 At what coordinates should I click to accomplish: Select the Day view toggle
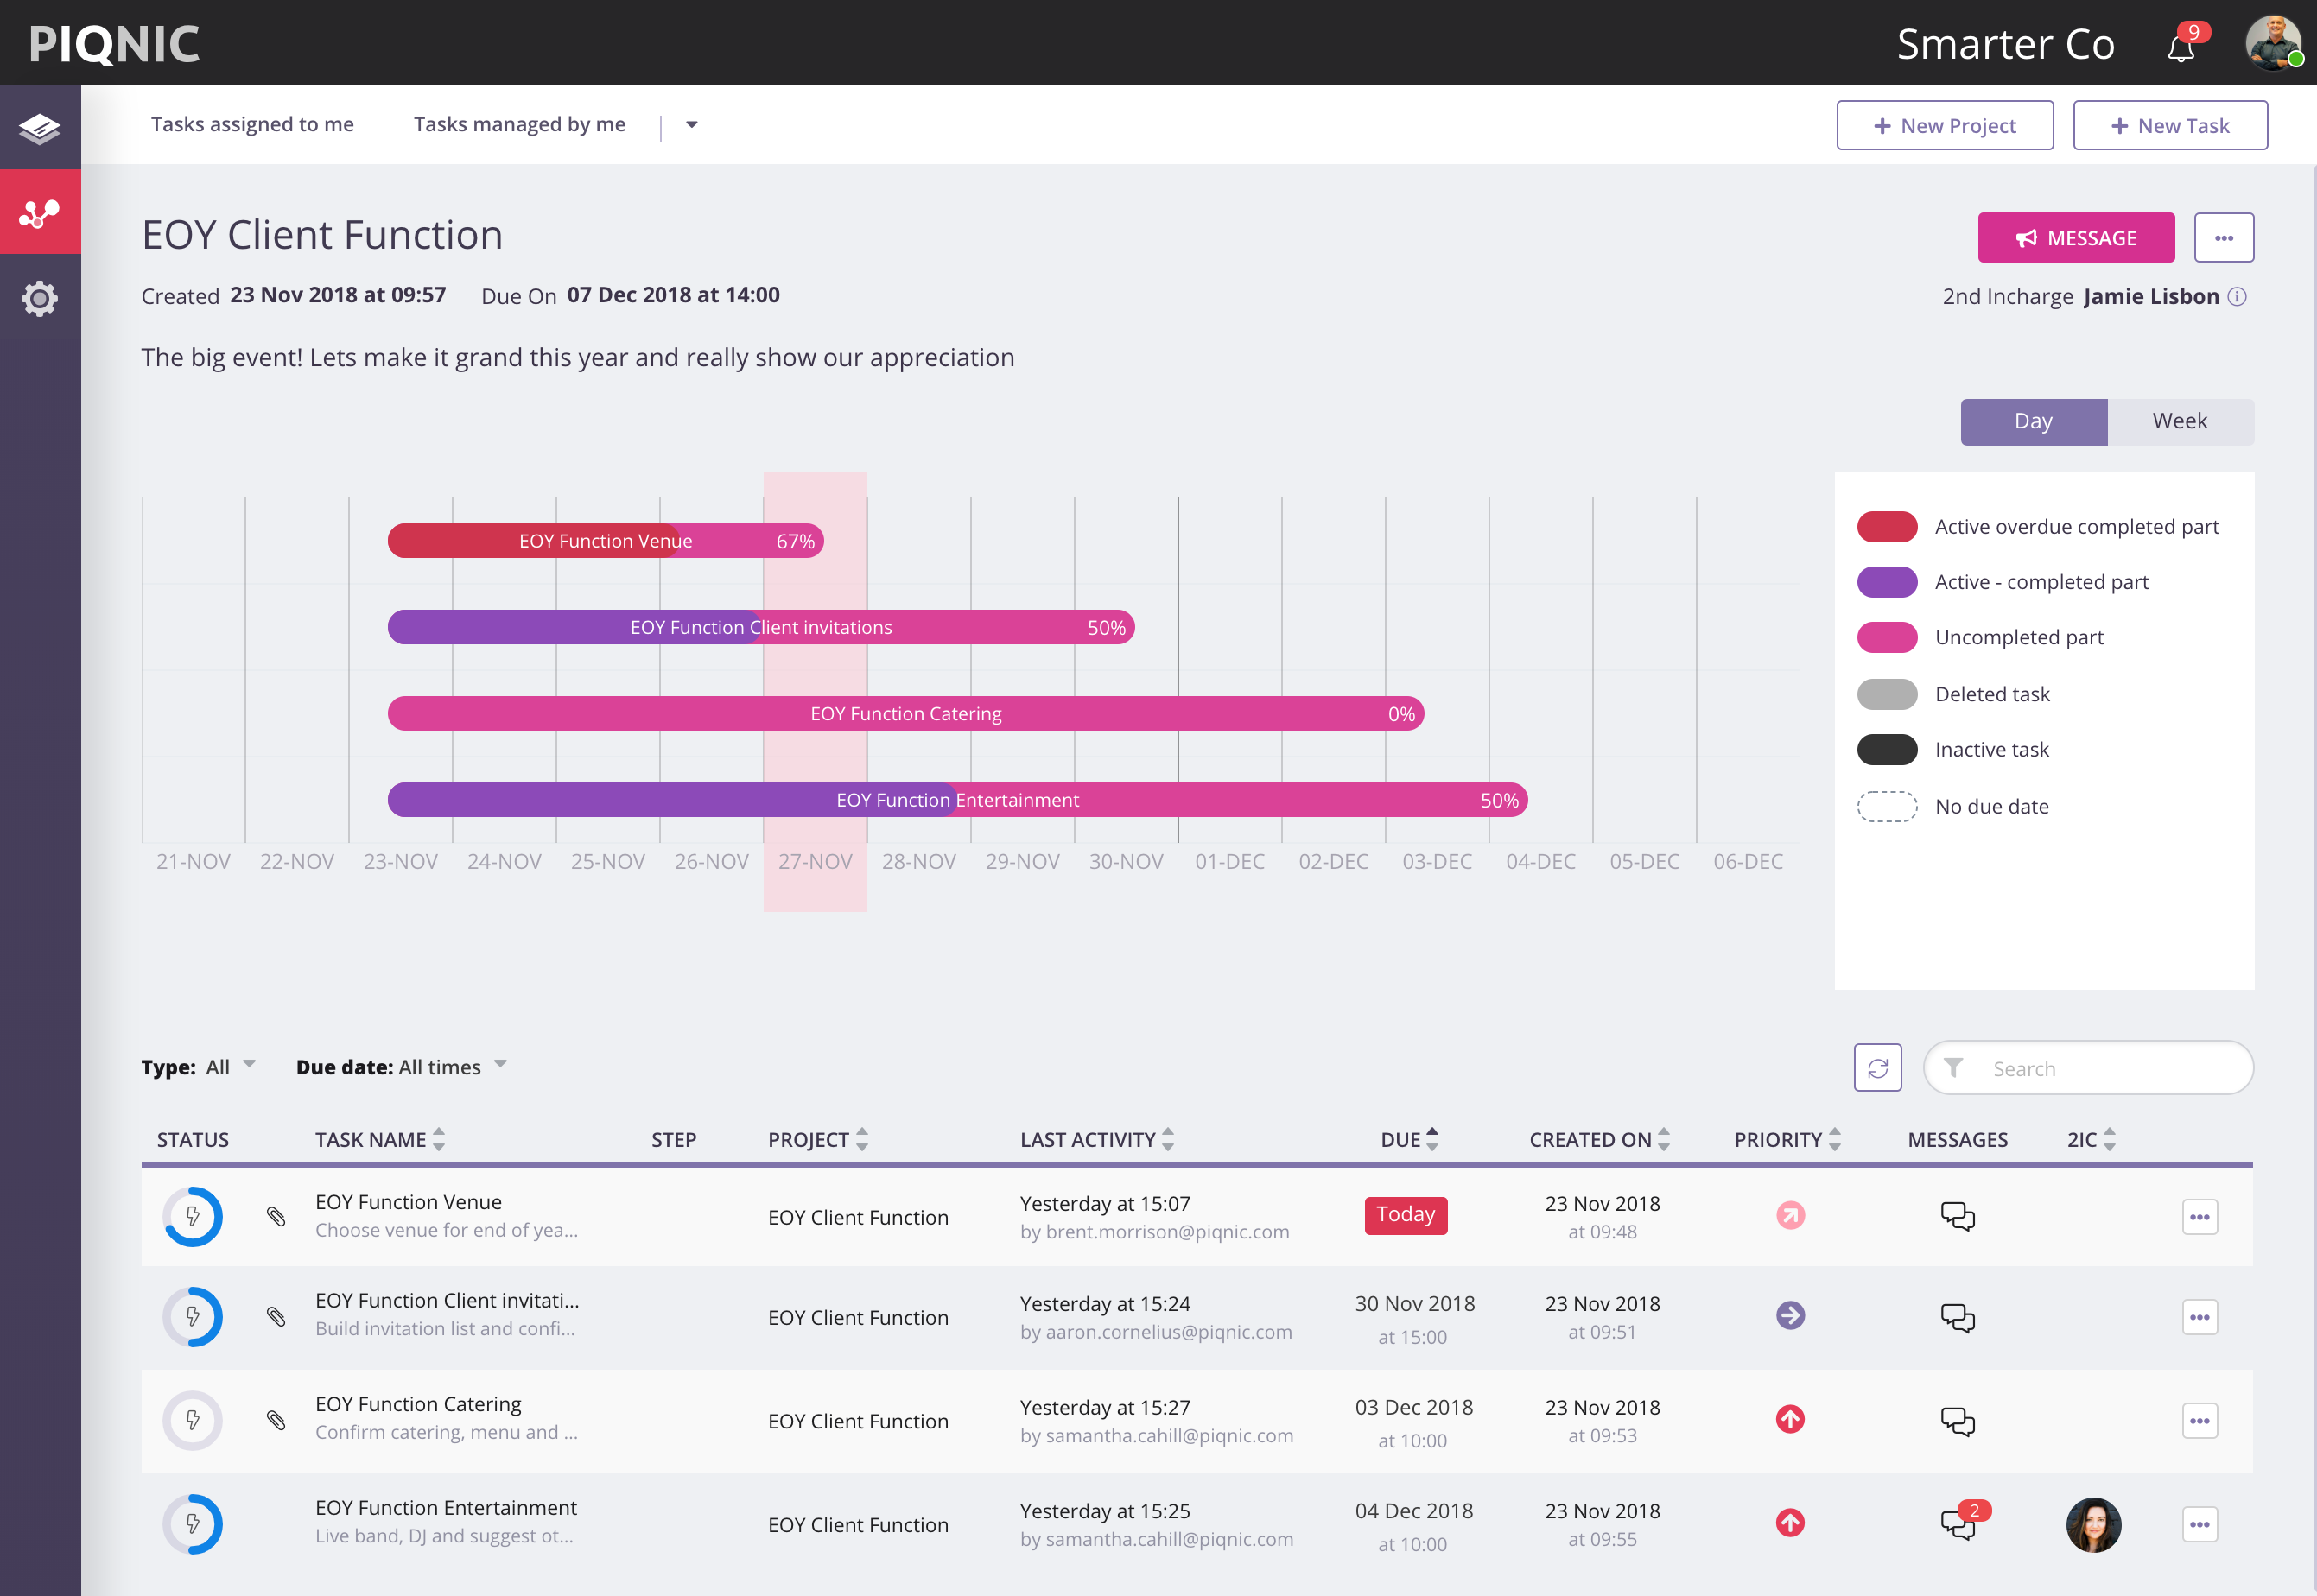coord(2033,421)
